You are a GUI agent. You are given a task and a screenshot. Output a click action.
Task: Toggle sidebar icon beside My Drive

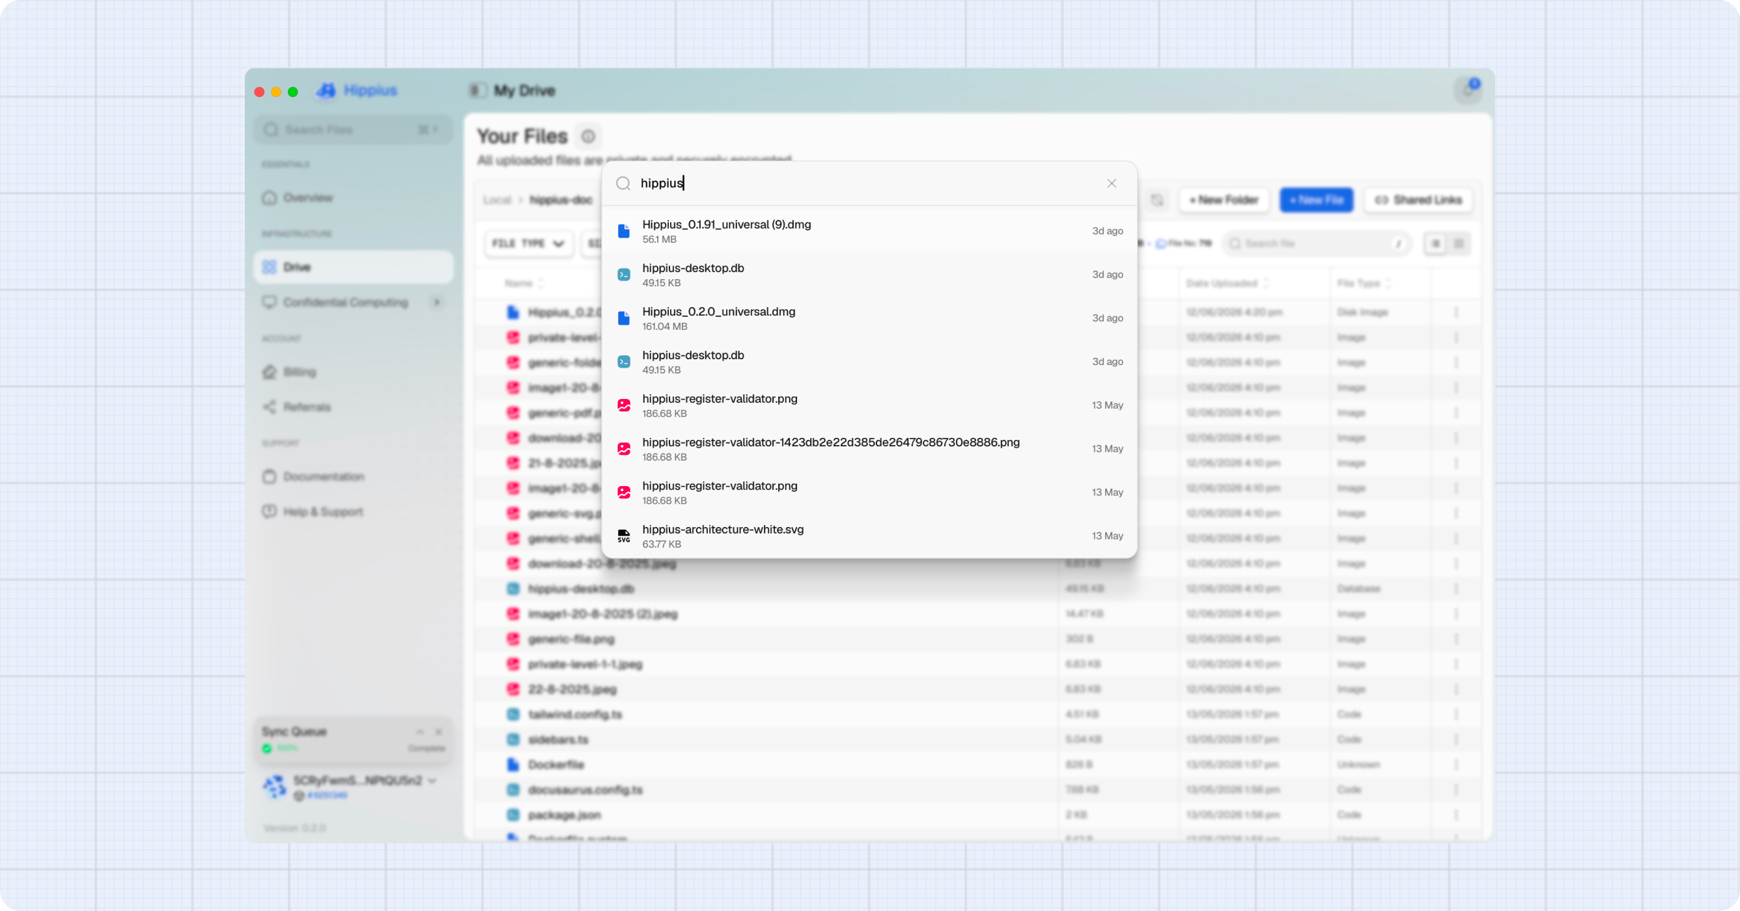click(477, 90)
